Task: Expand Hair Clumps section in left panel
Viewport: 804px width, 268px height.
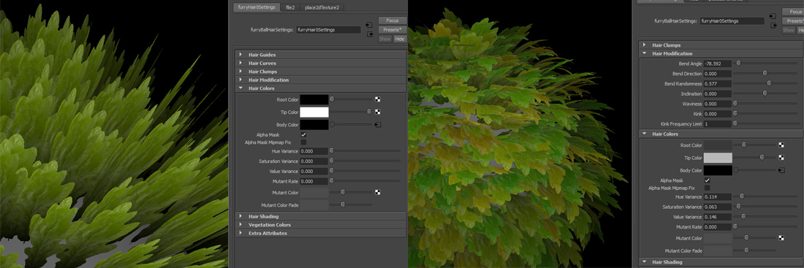Action: (x=320, y=72)
